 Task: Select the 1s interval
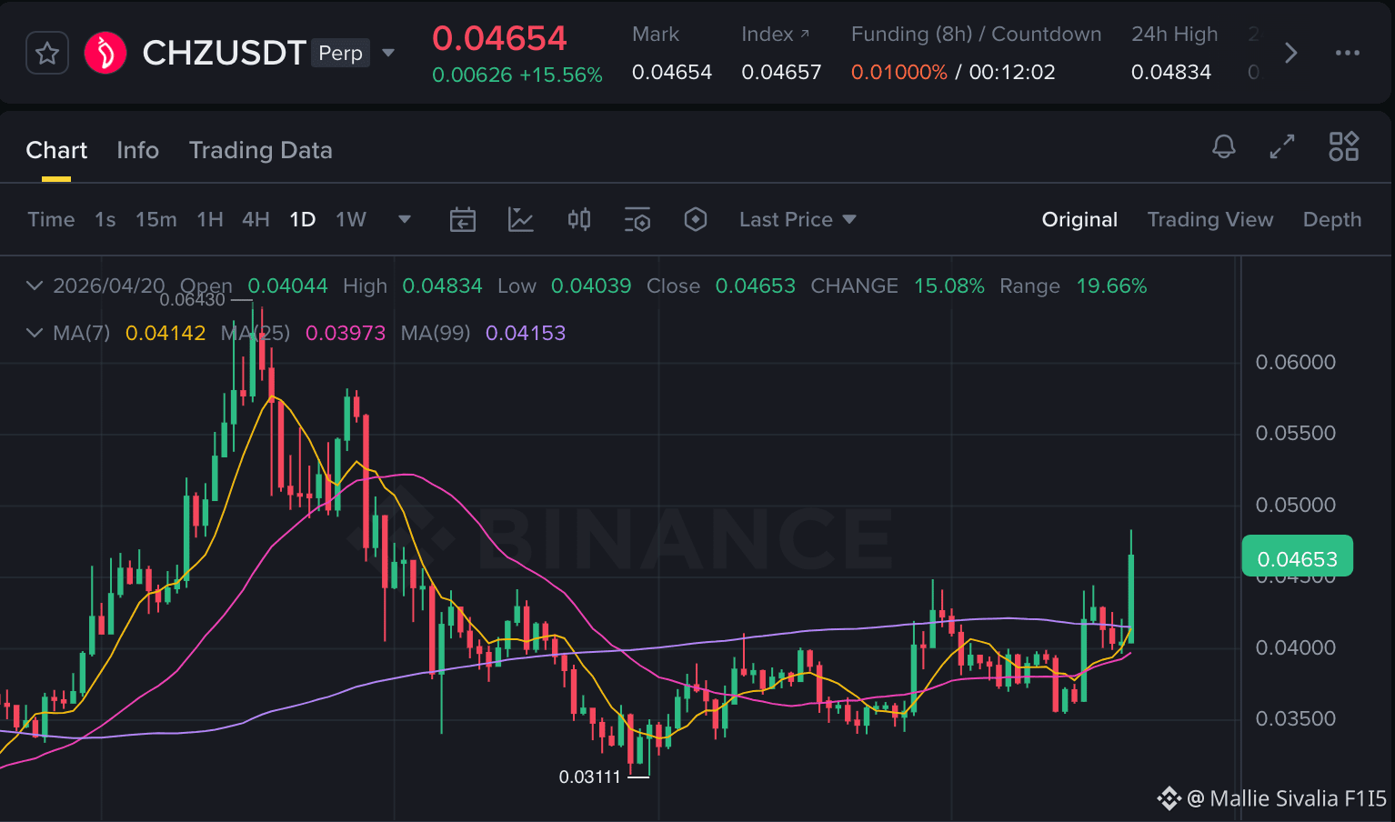[105, 219]
